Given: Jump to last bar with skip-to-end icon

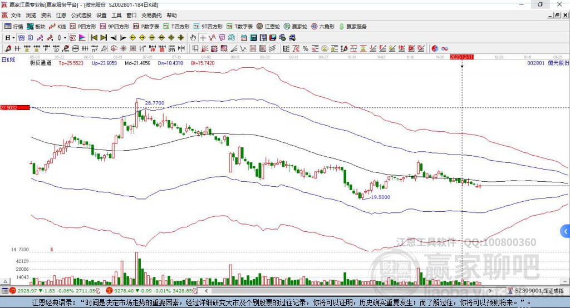Looking at the screenshot, I should click(x=104, y=38).
